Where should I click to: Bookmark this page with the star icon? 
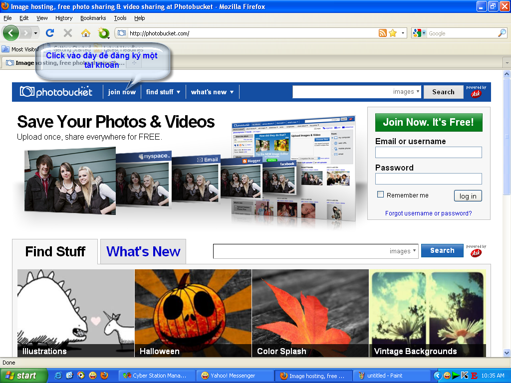coord(393,33)
